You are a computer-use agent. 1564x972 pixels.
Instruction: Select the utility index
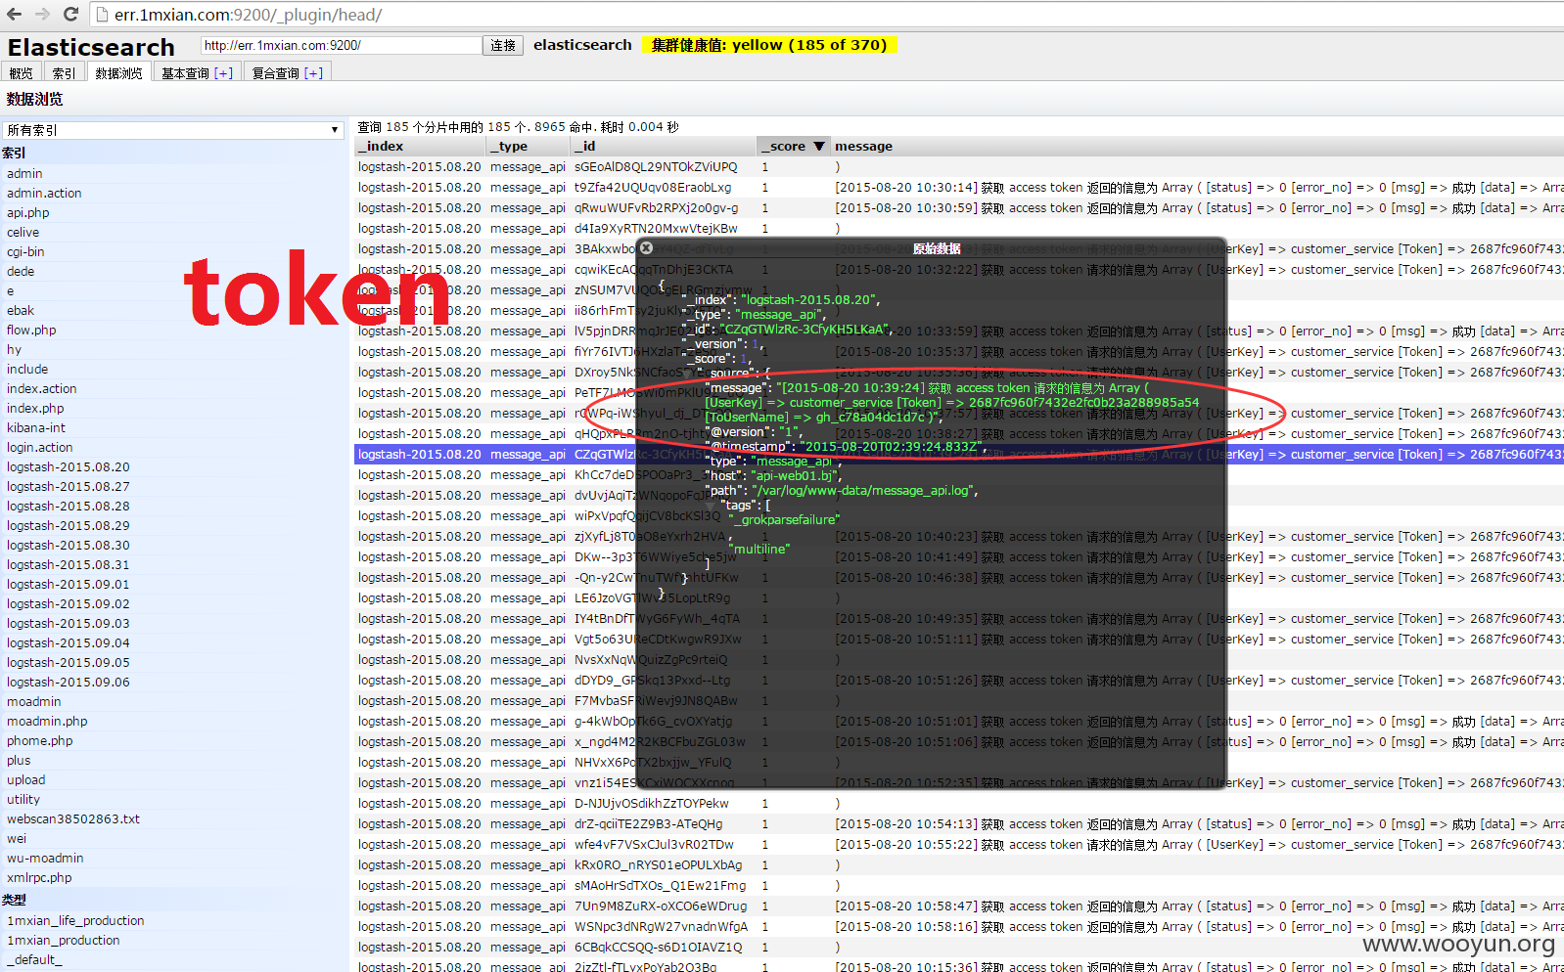[x=23, y=800]
